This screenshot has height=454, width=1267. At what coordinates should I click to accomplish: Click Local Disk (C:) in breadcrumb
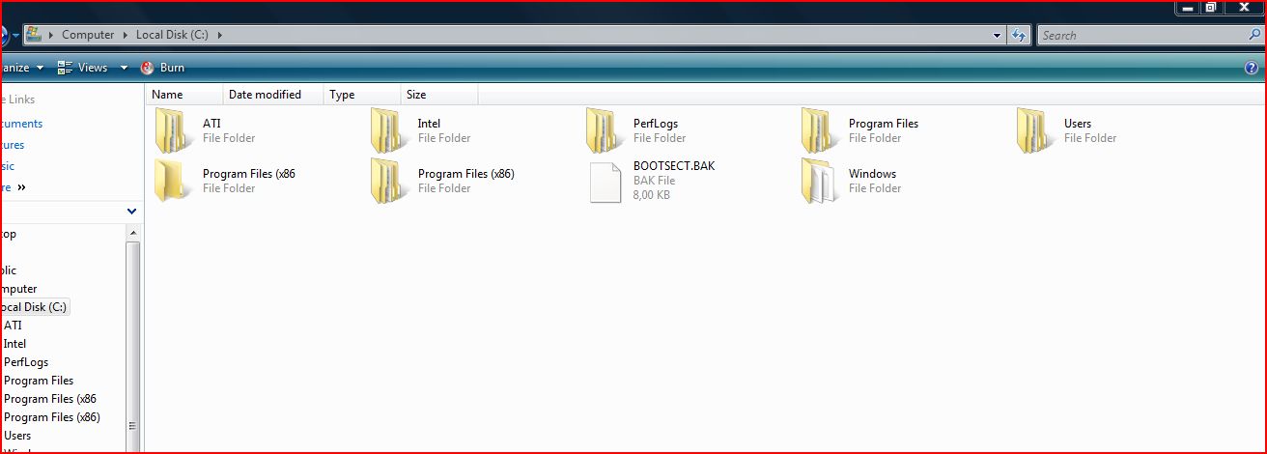[173, 35]
